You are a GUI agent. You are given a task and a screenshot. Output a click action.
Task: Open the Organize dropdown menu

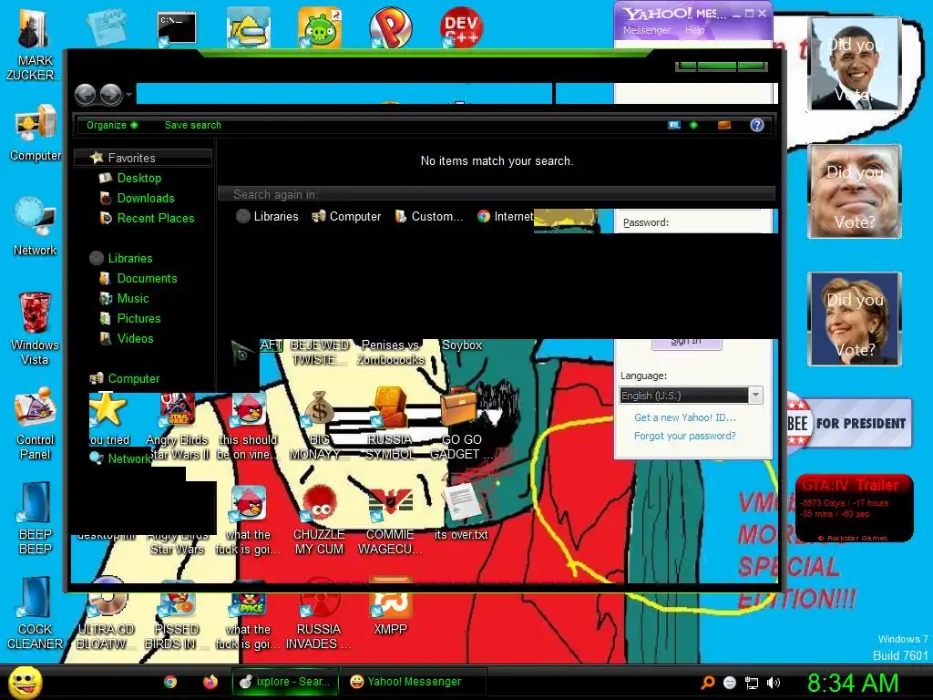coord(112,125)
